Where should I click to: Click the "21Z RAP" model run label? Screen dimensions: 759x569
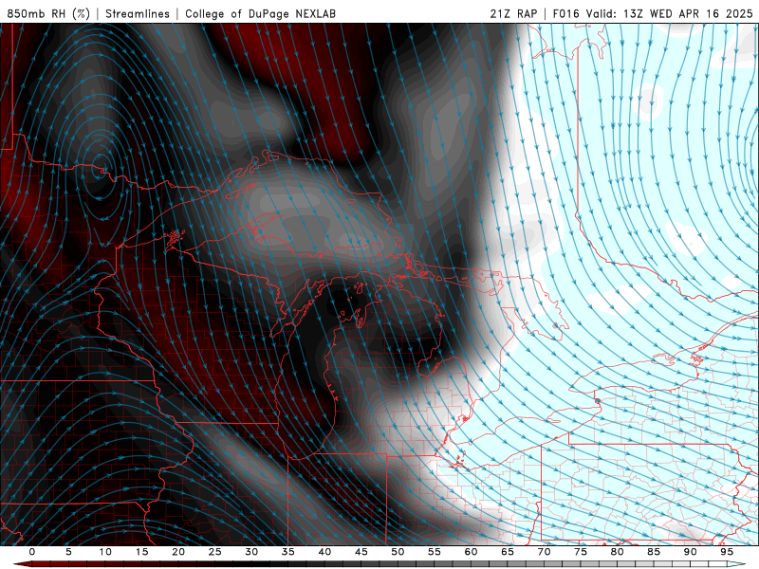coord(513,13)
